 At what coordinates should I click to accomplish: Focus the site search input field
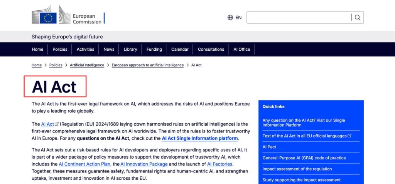pyautogui.click(x=299, y=17)
